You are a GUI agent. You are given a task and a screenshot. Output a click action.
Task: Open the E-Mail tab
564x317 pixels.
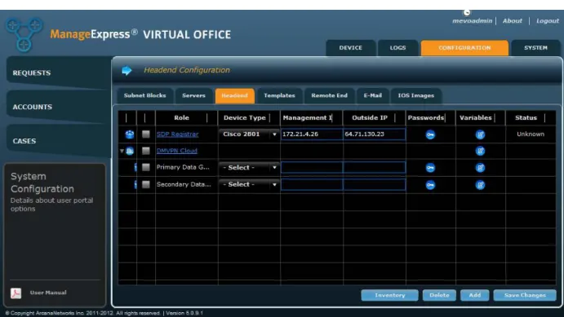(373, 95)
